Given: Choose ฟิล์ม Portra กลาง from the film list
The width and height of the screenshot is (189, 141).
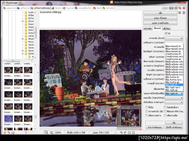Looking at the screenshot, I should [x=174, y=80].
